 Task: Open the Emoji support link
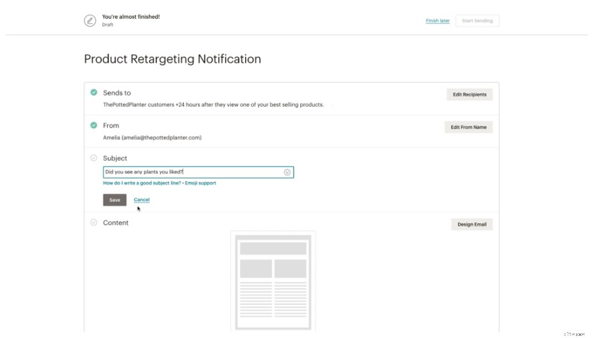pyautogui.click(x=200, y=183)
